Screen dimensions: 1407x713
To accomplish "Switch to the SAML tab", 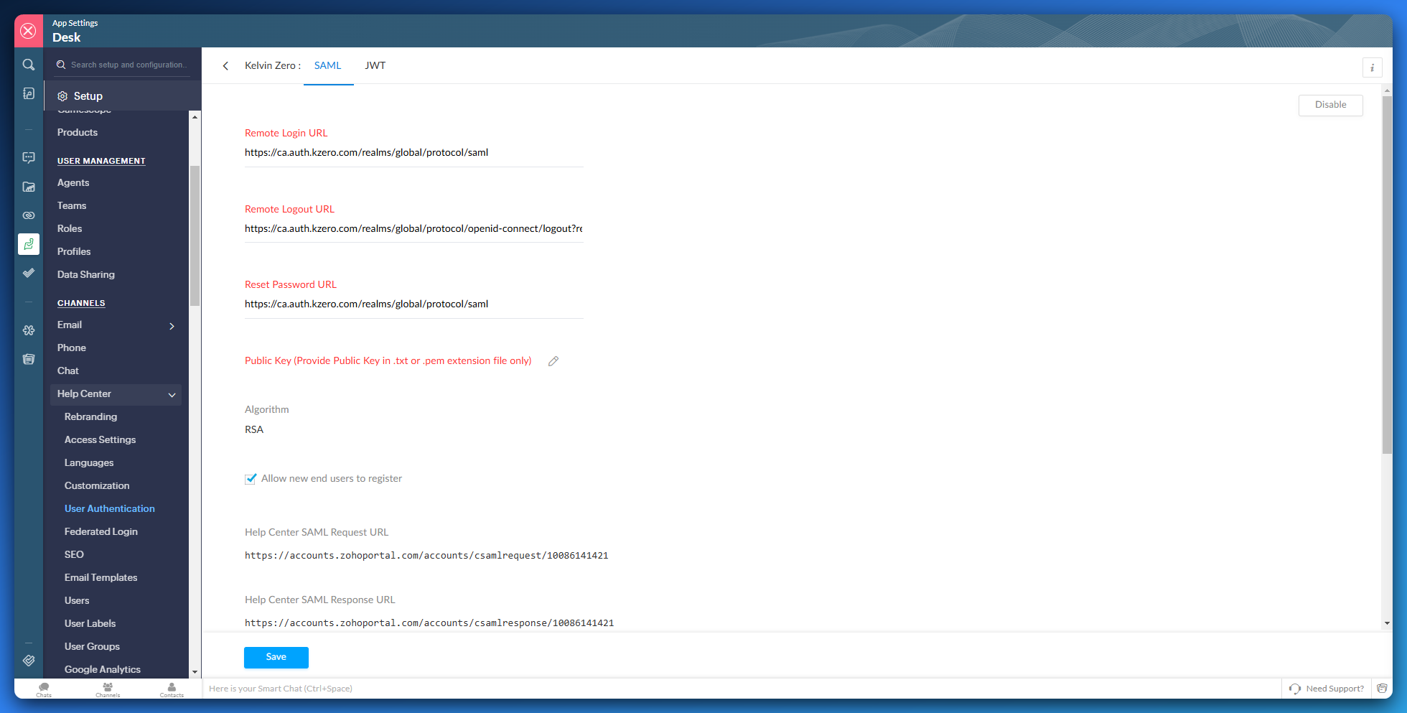I will [328, 65].
